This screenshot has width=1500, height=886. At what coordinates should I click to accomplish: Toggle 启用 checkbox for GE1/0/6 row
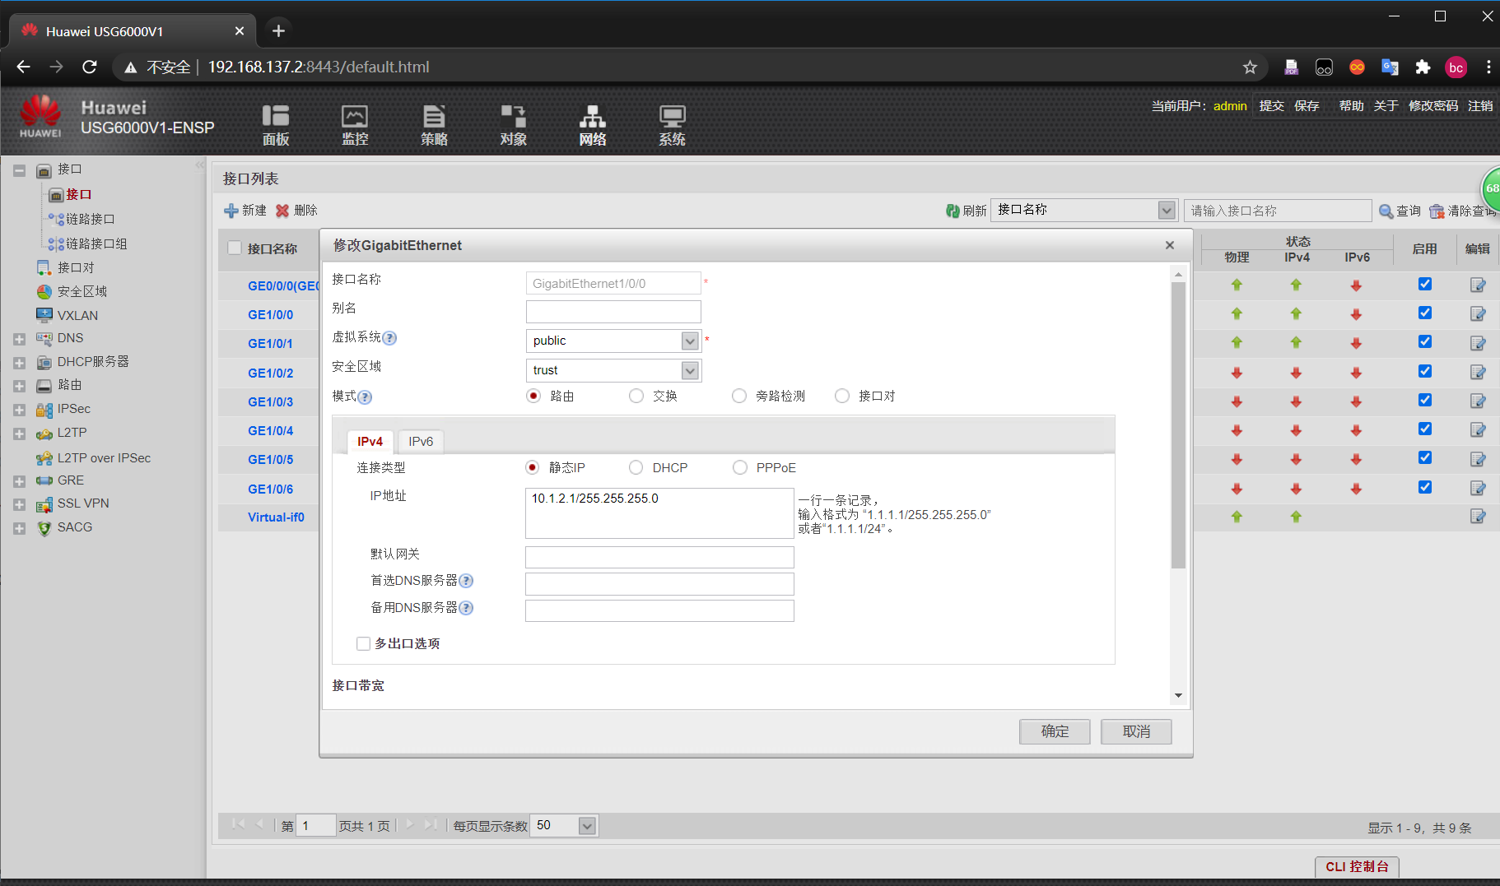point(1425,487)
